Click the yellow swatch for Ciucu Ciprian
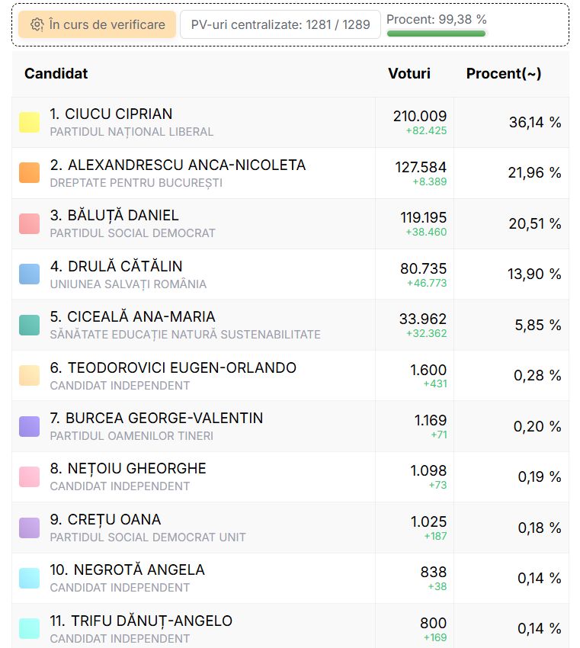The height and width of the screenshot is (648, 580). coord(30,122)
